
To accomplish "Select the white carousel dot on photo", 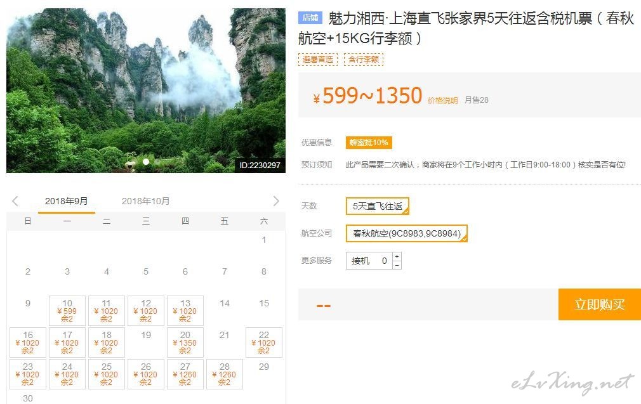I will coord(146,162).
